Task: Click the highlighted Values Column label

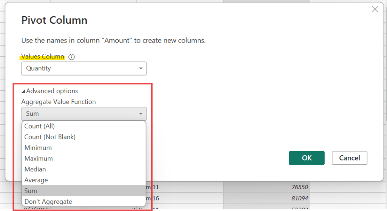Action: 43,57
